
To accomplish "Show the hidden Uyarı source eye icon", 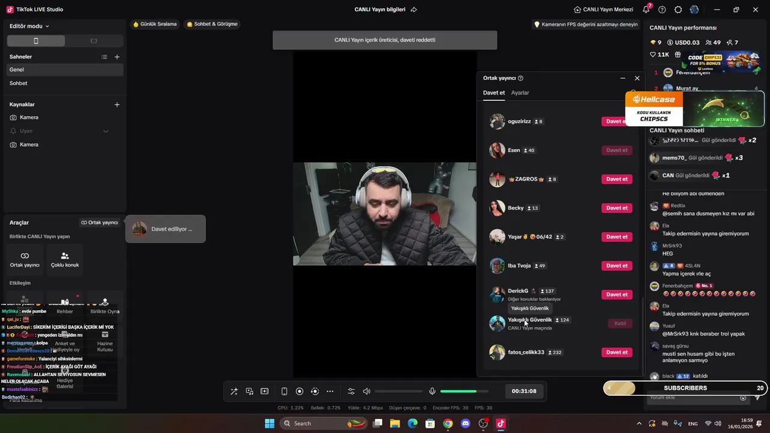I will pos(106,131).
